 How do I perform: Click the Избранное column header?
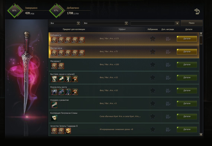(x=153, y=29)
